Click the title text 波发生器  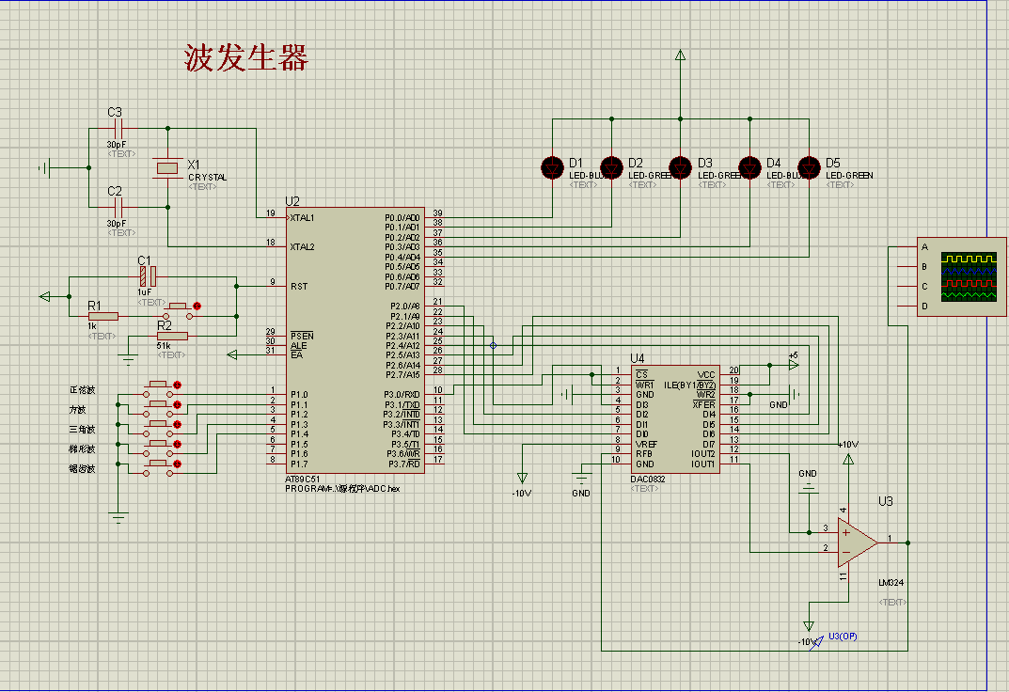246,58
